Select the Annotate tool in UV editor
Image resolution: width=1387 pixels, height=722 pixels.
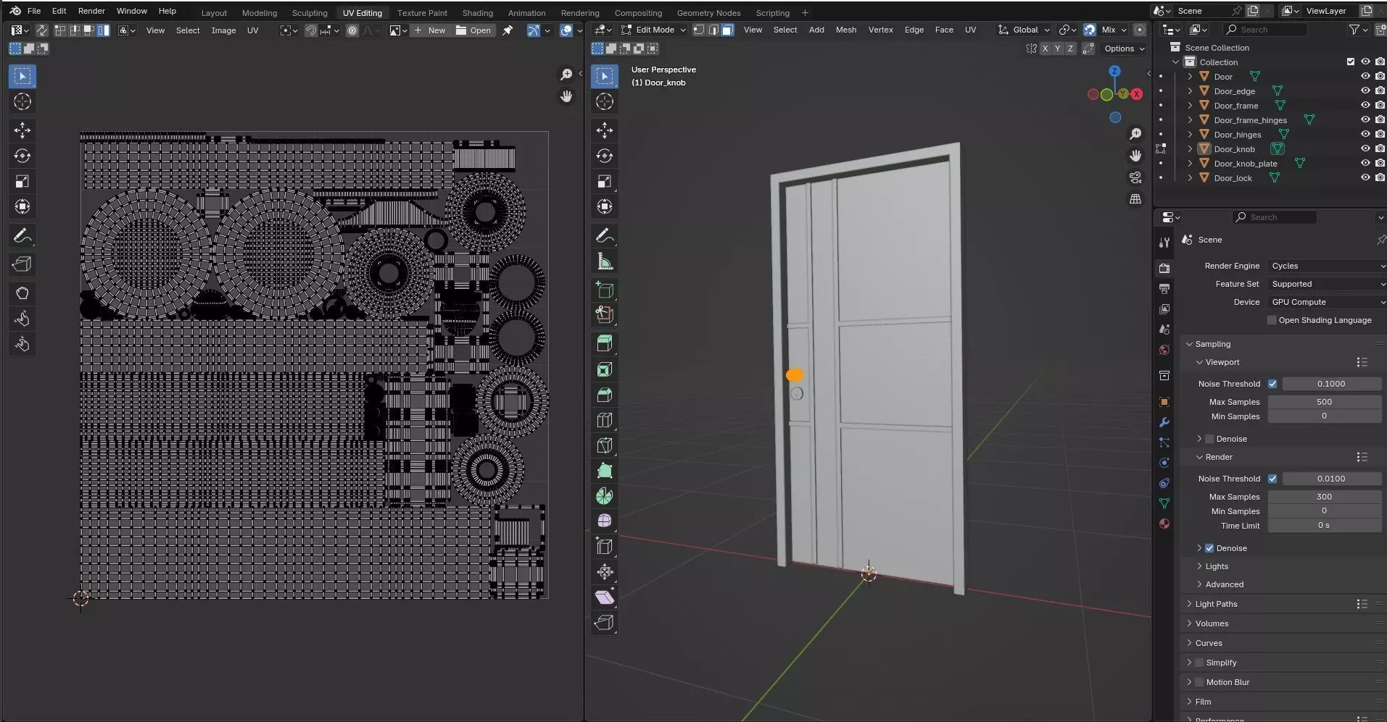(x=22, y=236)
